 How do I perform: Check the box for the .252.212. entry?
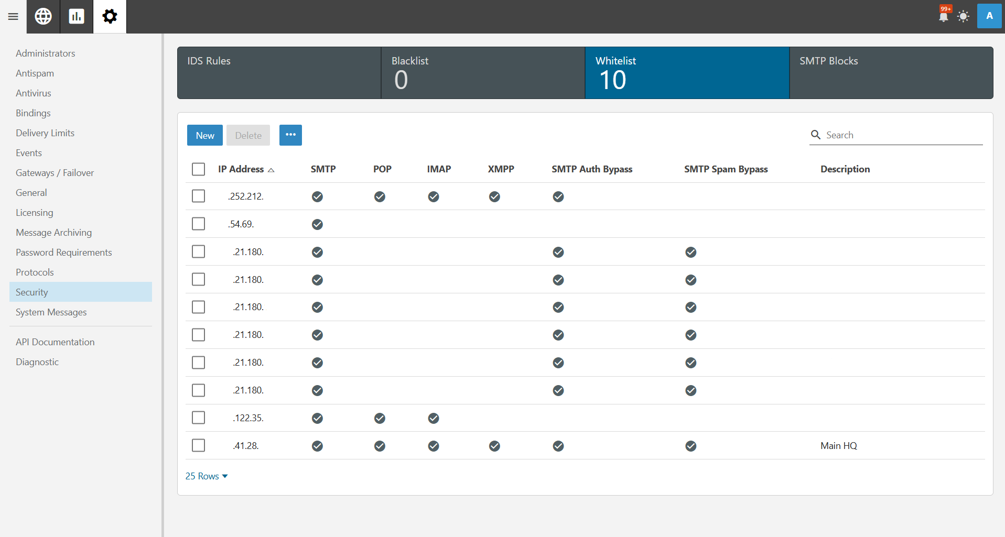click(198, 196)
